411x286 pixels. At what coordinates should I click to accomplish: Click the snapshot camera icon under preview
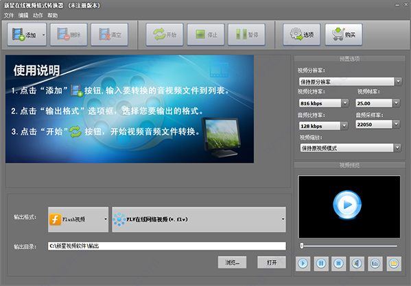(375, 263)
